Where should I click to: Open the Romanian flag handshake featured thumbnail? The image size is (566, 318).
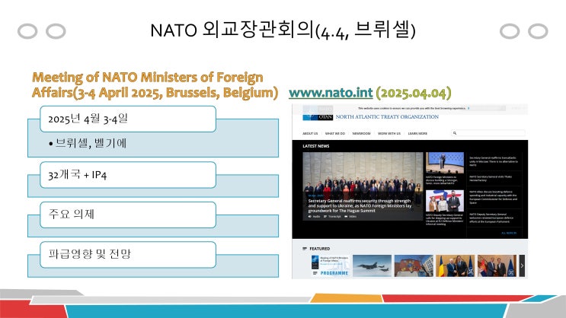[x=456, y=266]
